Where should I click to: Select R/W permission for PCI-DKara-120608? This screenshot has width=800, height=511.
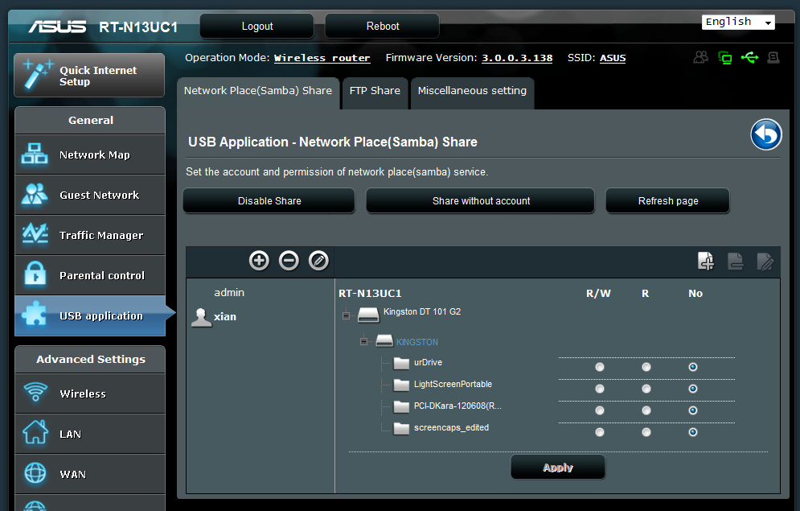600,410
